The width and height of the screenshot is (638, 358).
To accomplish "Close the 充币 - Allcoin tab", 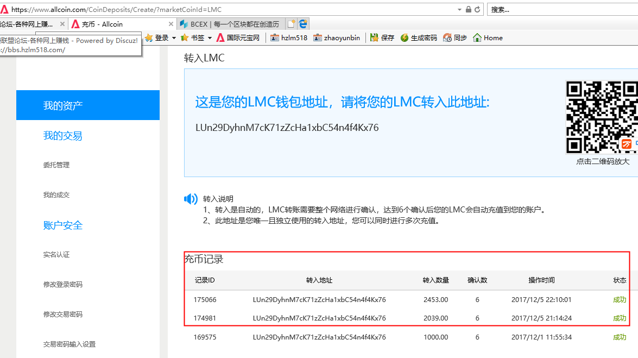I will click(x=171, y=24).
